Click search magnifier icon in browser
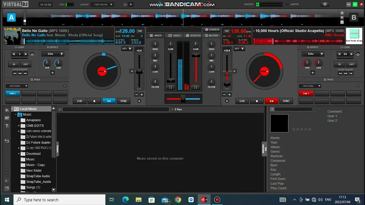The width and height of the screenshot is (365, 205). point(60,109)
